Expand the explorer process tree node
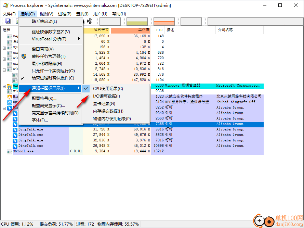Image resolution: width=304 pixels, height=228 pixels. click(4, 86)
